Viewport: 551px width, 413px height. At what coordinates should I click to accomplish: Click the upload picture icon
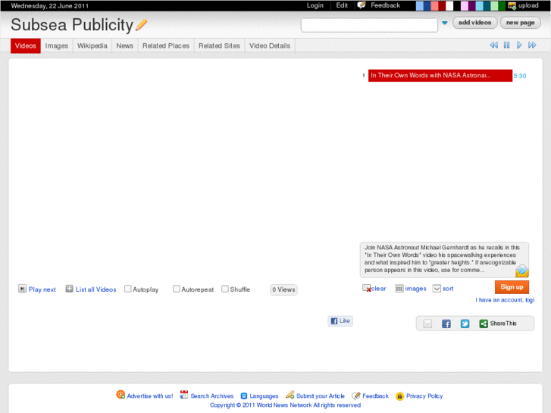(512, 5)
